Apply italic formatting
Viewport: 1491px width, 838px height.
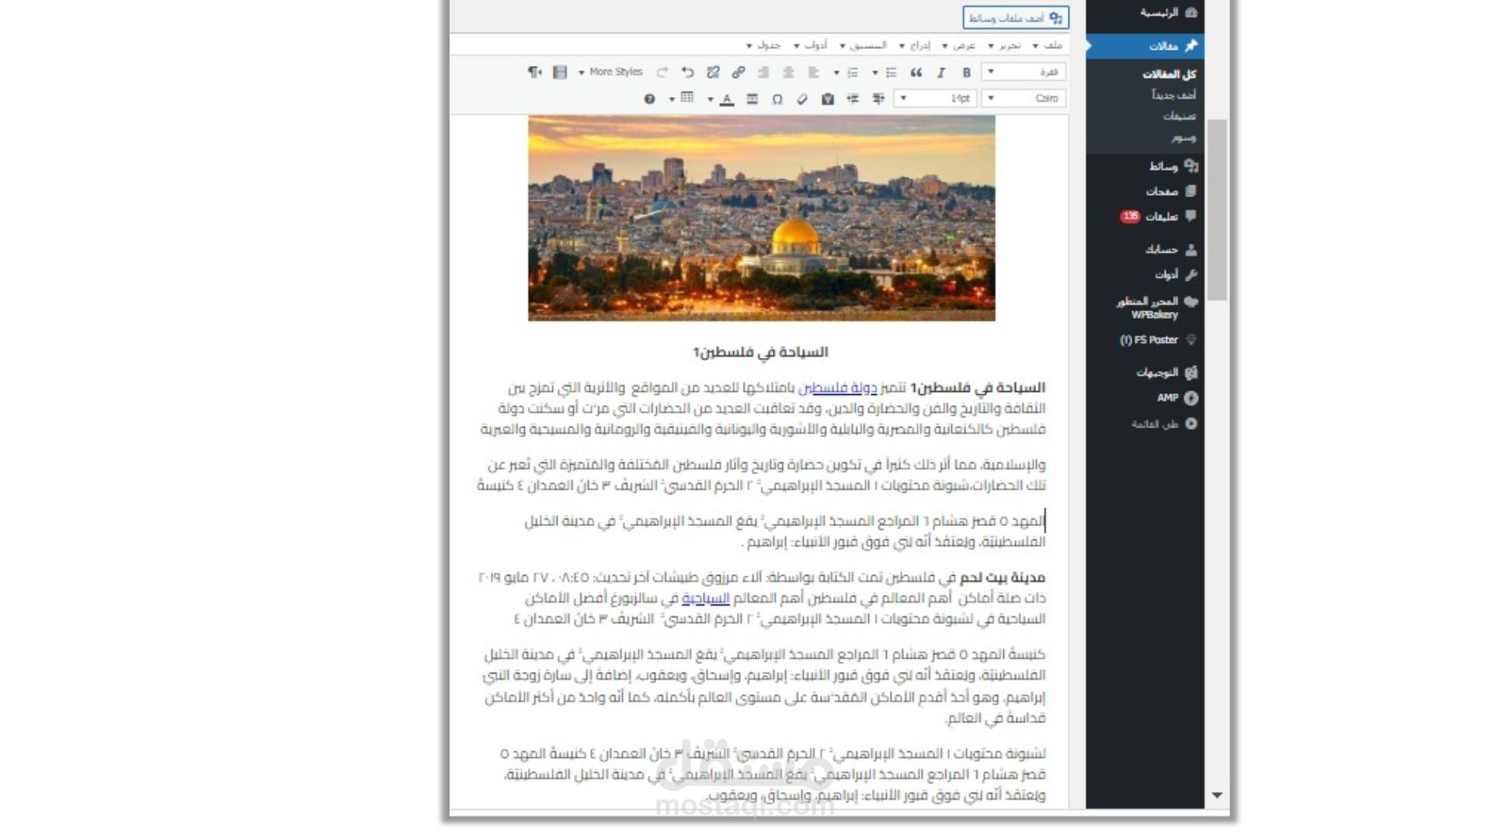(x=941, y=72)
